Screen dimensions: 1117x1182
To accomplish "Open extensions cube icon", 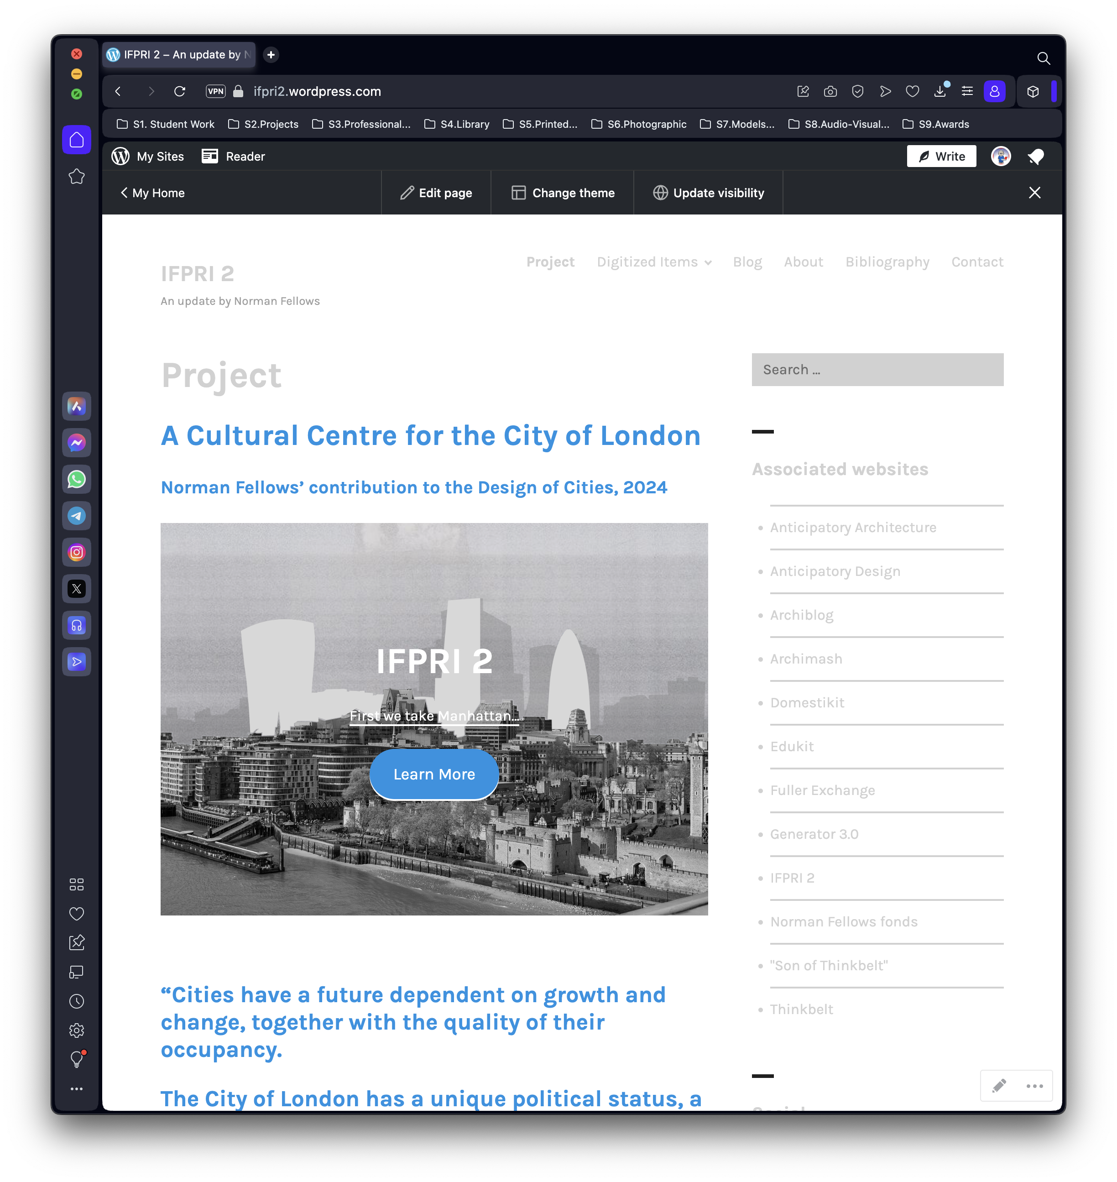I will pos(1033,91).
